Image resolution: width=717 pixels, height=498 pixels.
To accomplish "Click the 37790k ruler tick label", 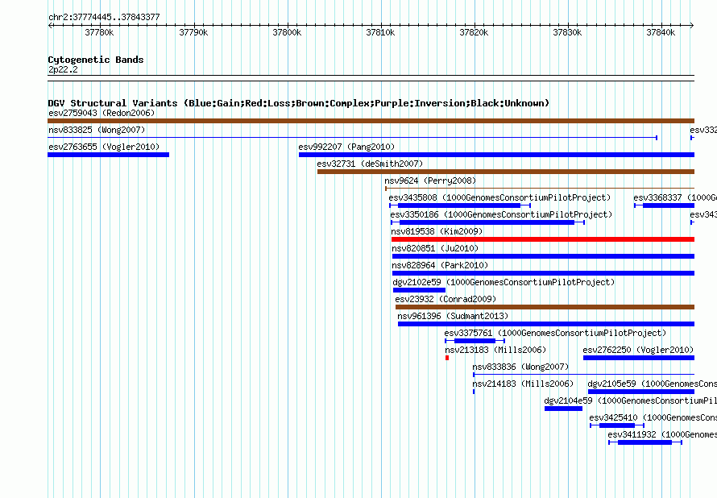I will 193,32.
